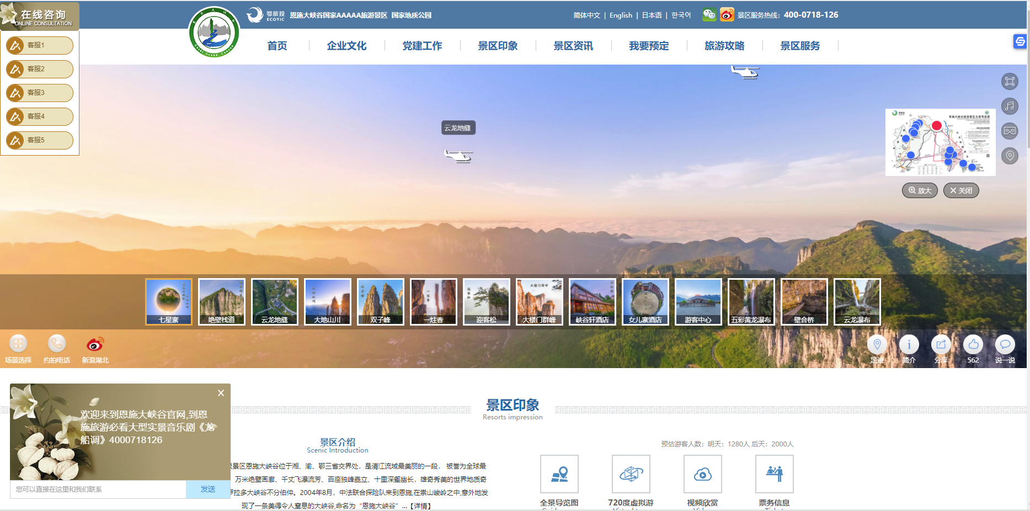Close the minimap with 关闭 button
1030x511 pixels.
click(961, 190)
